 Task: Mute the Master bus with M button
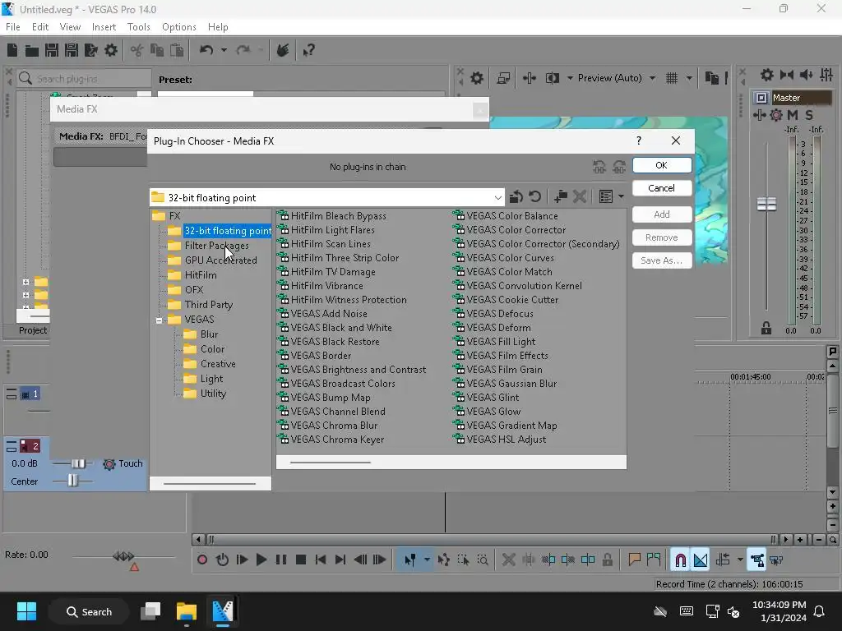pyautogui.click(x=792, y=115)
